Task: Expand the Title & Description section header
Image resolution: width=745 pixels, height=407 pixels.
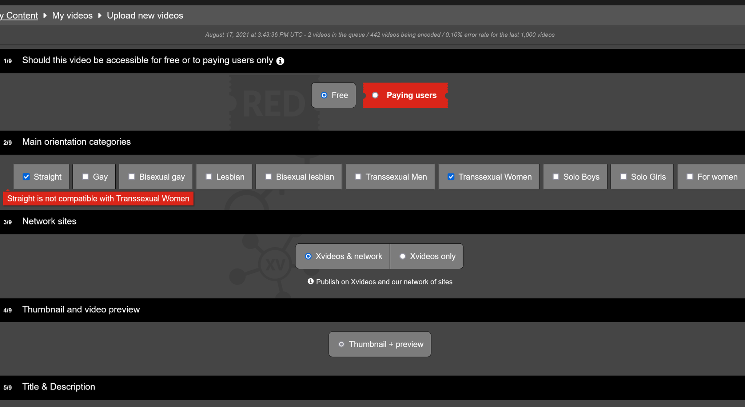Action: click(59, 387)
